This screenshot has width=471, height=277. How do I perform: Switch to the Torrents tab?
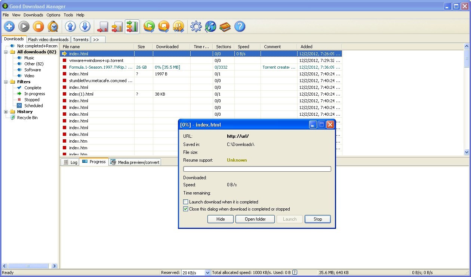80,39
